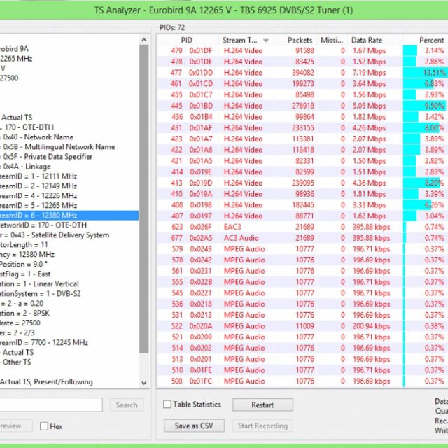Sort by the Packets column header

click(300, 41)
